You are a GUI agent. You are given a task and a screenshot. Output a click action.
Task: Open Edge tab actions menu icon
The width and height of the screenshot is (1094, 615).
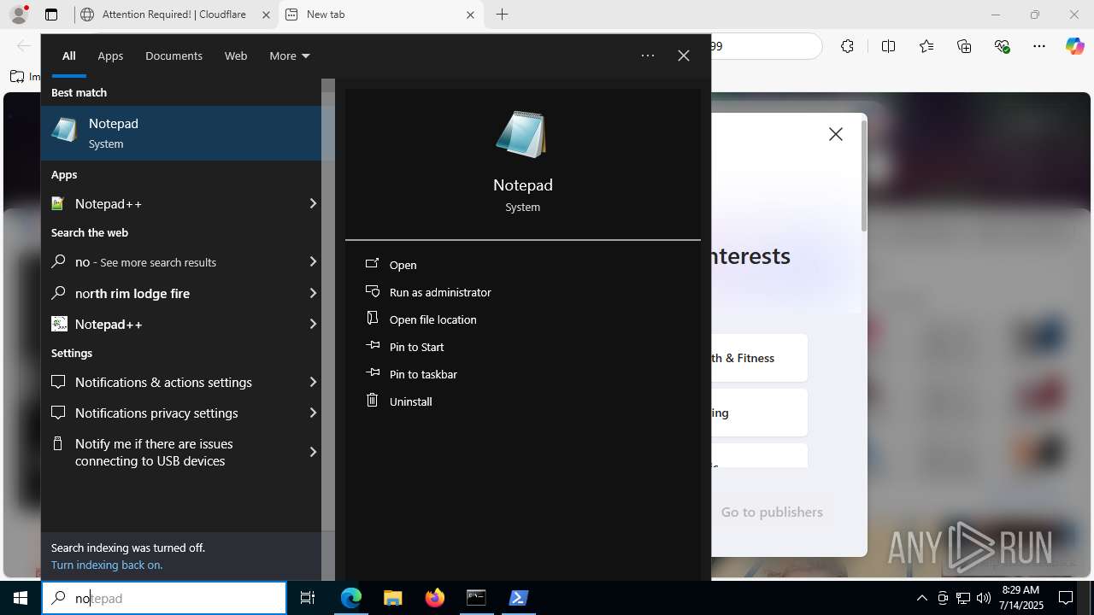point(51,15)
